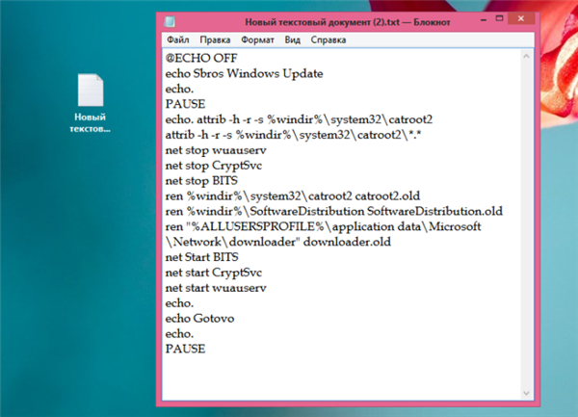Click the Notepad icon in the title bar
578x417 pixels.
click(x=170, y=22)
